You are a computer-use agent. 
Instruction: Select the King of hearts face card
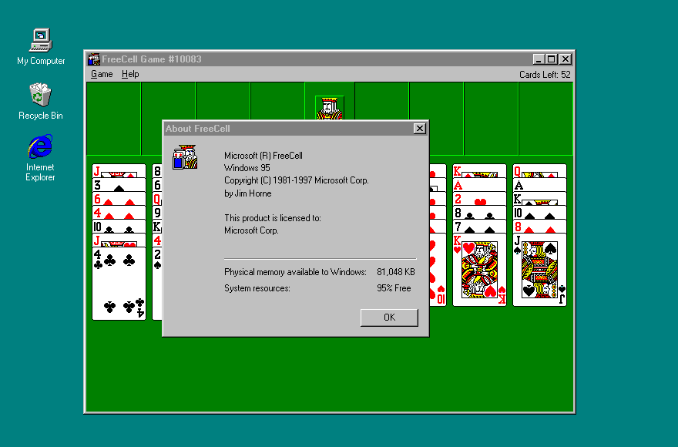coord(478,270)
